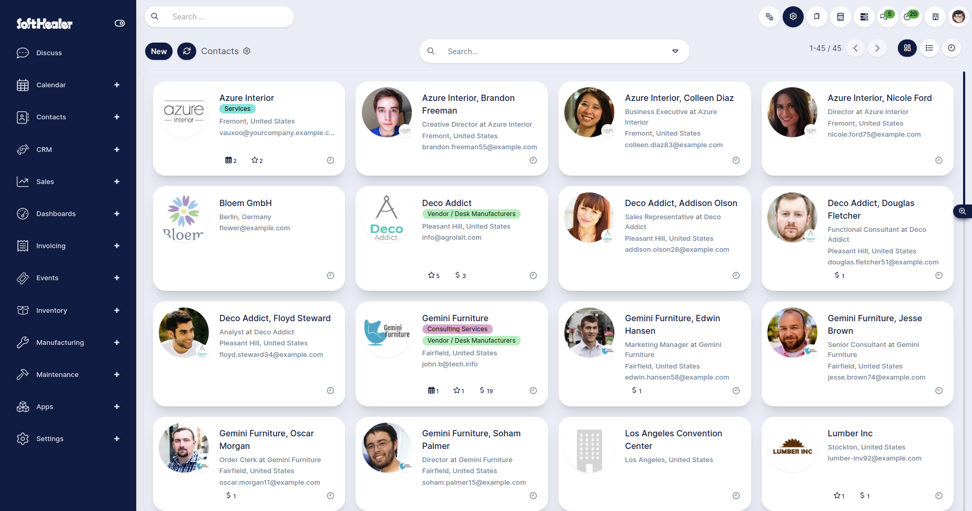Image resolution: width=972 pixels, height=511 pixels.
Task: Open CRM in the sidebar
Action: 44,149
